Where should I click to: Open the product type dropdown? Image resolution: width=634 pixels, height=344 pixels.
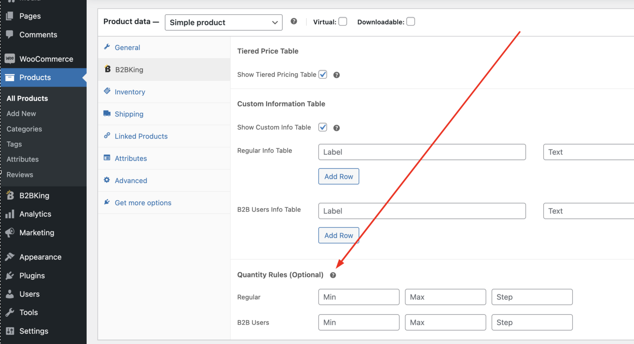[x=223, y=22]
